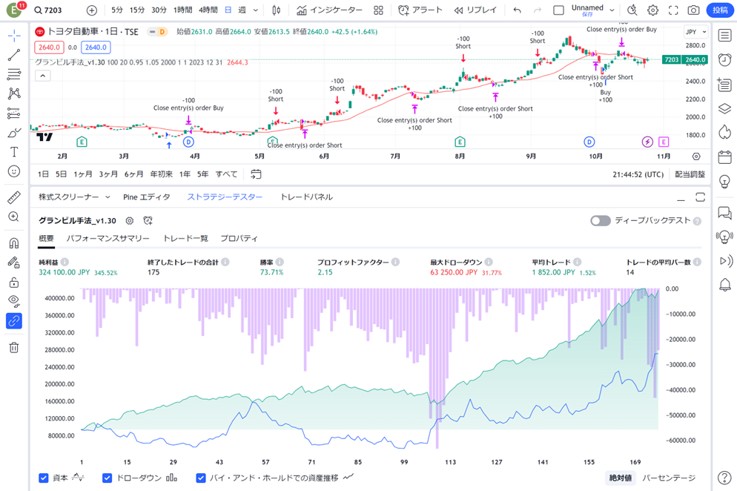Screen dimensions: 737x491
Task: Open the JPY currency dropdown
Action: click(695, 32)
